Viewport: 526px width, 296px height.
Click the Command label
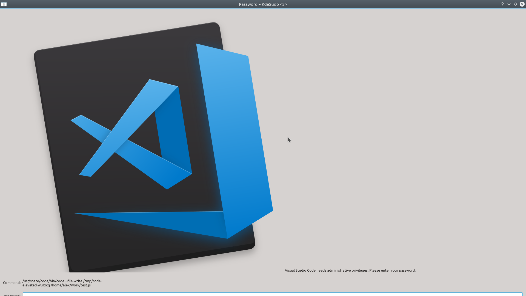coord(12,283)
